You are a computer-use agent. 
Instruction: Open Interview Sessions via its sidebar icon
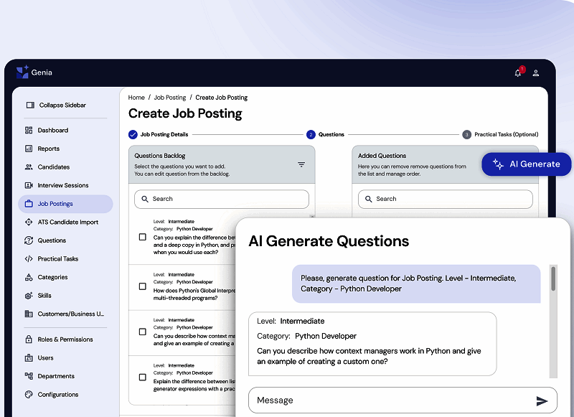pyautogui.click(x=28, y=184)
